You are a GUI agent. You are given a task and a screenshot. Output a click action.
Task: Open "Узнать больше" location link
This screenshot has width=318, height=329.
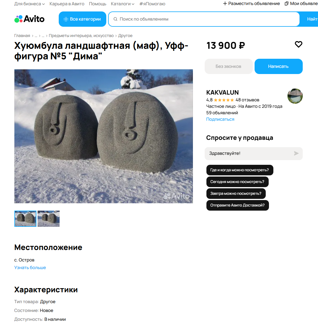pos(30,268)
